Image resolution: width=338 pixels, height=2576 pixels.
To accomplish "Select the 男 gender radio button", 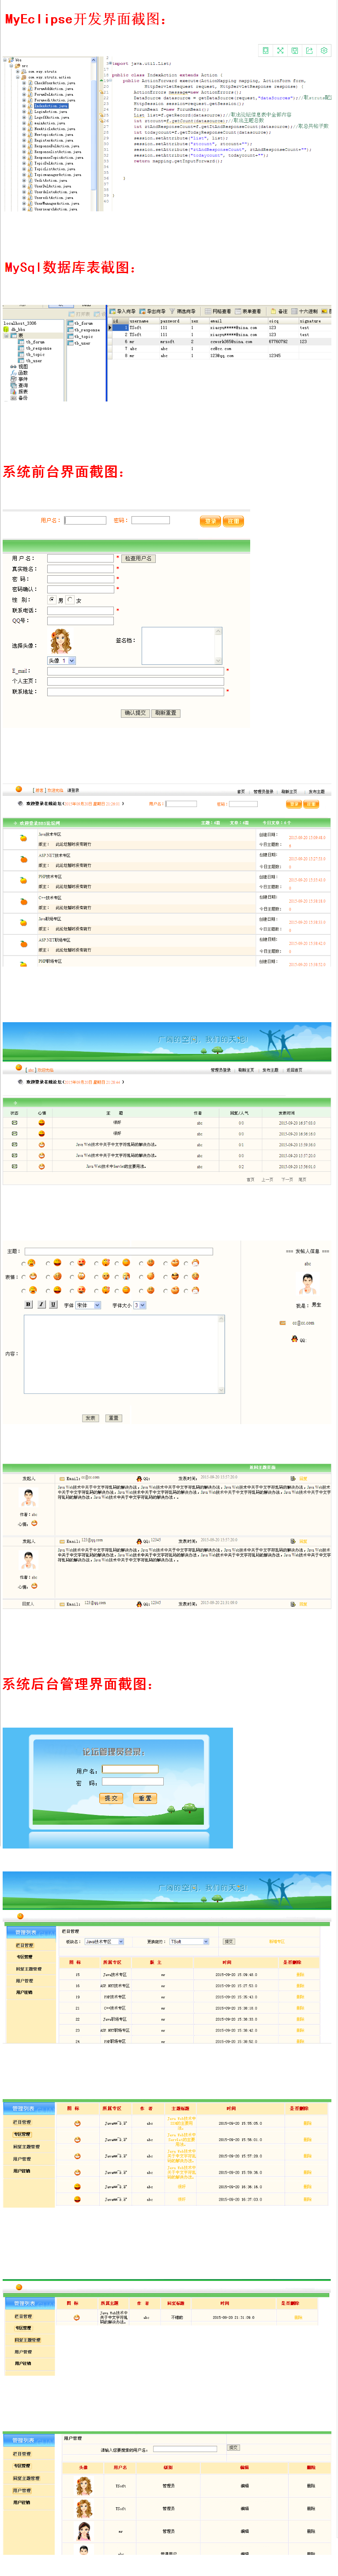I will click(x=52, y=600).
